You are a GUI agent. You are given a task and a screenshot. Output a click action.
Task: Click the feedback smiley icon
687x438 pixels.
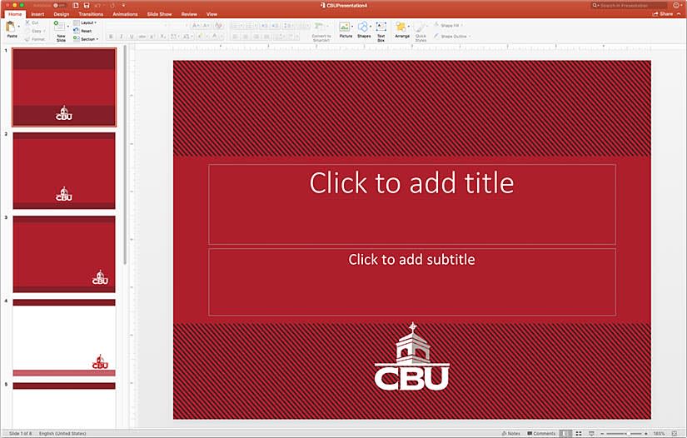click(x=676, y=5)
